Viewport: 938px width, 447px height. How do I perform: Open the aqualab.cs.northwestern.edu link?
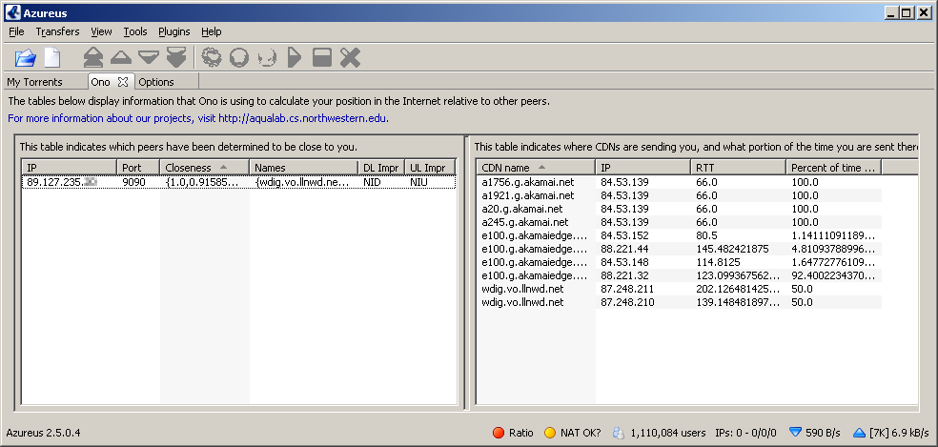pos(303,118)
